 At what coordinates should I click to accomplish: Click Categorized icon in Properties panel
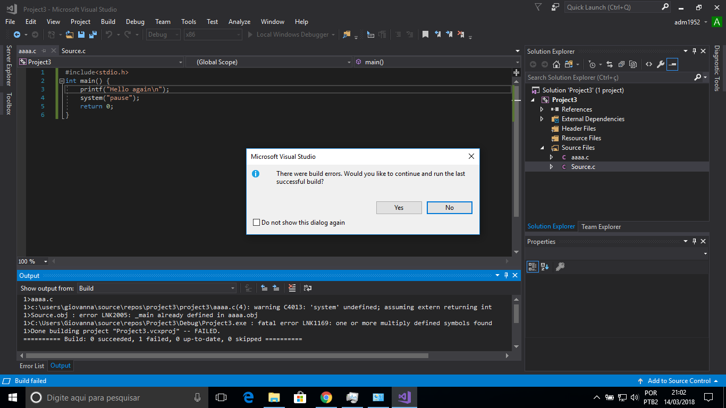533,267
